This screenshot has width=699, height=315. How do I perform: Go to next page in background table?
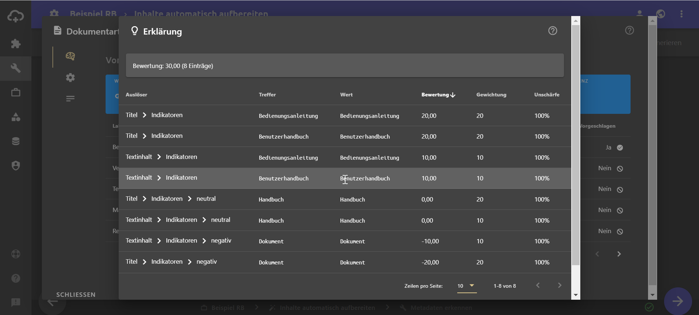pos(619,254)
